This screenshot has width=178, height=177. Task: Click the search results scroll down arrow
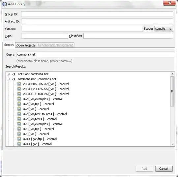(x=172, y=144)
